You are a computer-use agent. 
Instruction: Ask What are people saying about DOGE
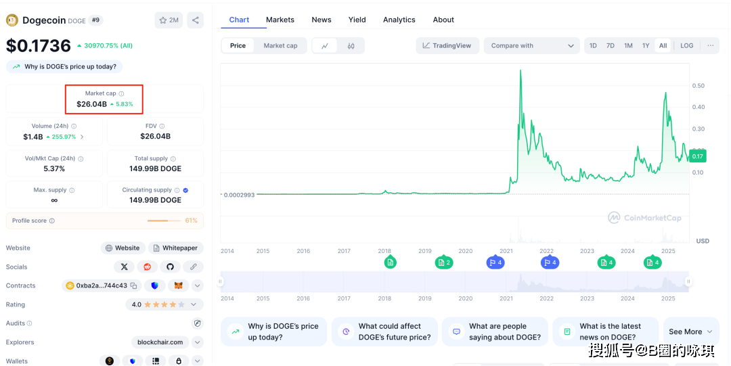point(495,331)
